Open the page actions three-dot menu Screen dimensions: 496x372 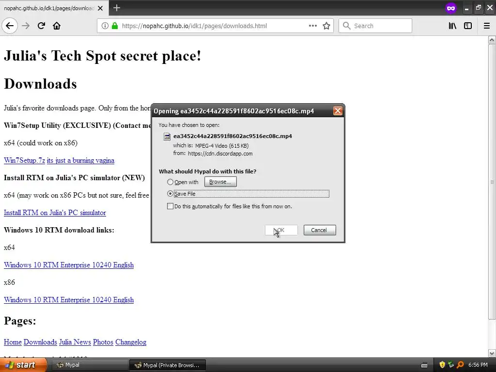(313, 26)
